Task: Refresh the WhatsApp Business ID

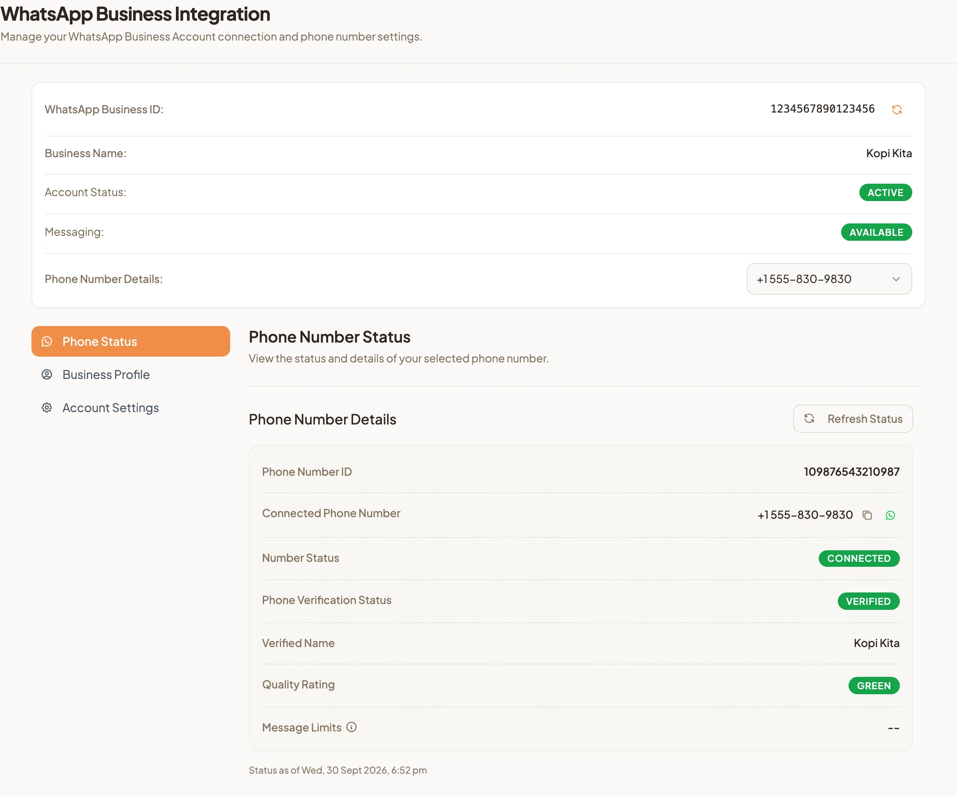Action: 897,109
